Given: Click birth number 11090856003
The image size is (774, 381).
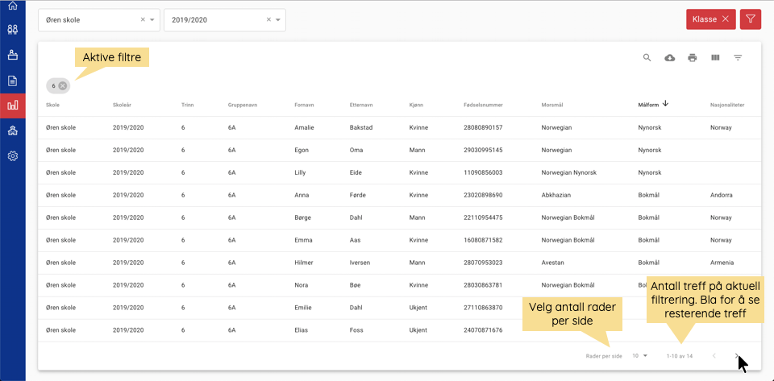Looking at the screenshot, I should pyautogui.click(x=483, y=172).
